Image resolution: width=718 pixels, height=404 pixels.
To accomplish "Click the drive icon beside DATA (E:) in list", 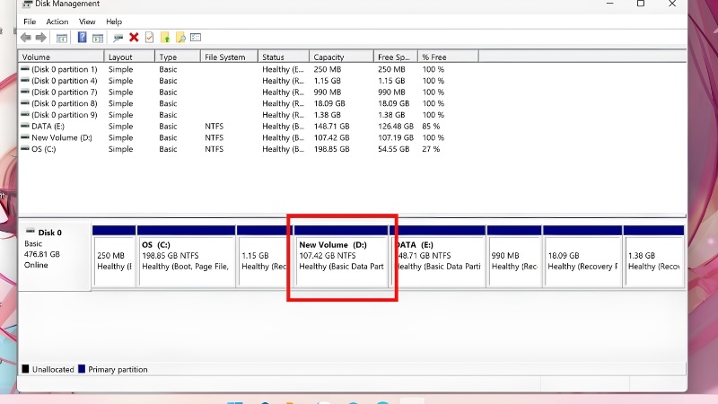I will 25,126.
